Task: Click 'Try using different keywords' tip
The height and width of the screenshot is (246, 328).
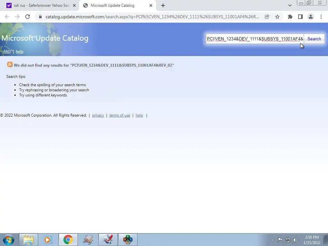Action: [x=43, y=95]
